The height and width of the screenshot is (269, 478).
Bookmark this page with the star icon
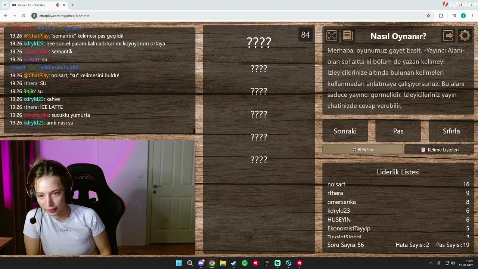428,16
